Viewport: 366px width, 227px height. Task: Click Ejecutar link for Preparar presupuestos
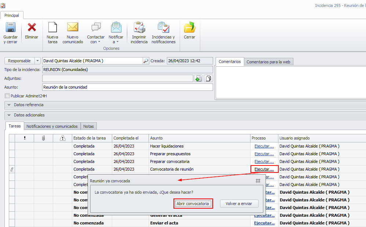point(264,154)
